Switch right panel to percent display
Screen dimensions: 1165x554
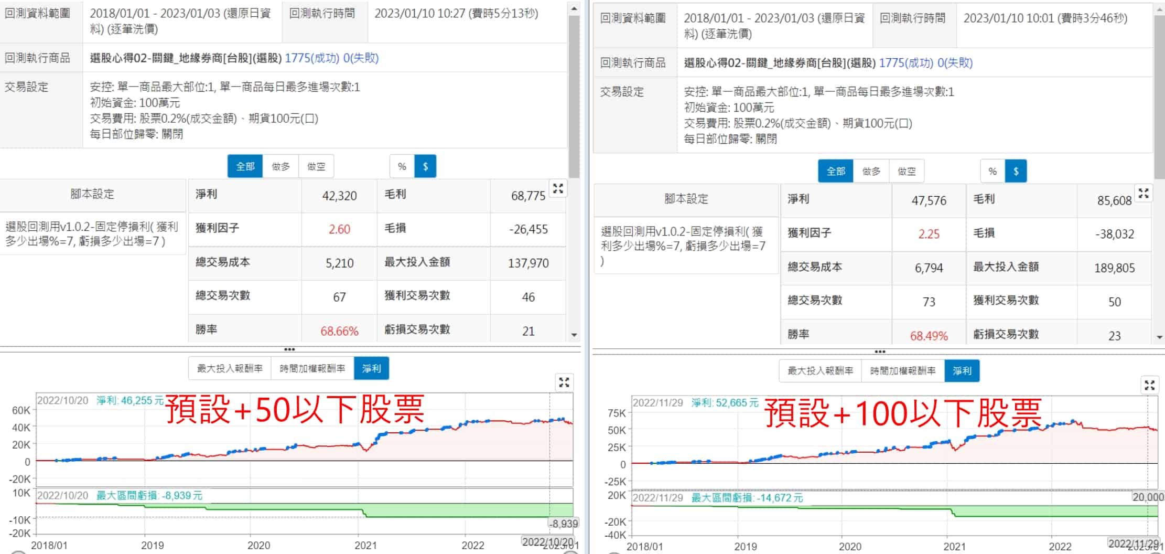[x=993, y=172]
